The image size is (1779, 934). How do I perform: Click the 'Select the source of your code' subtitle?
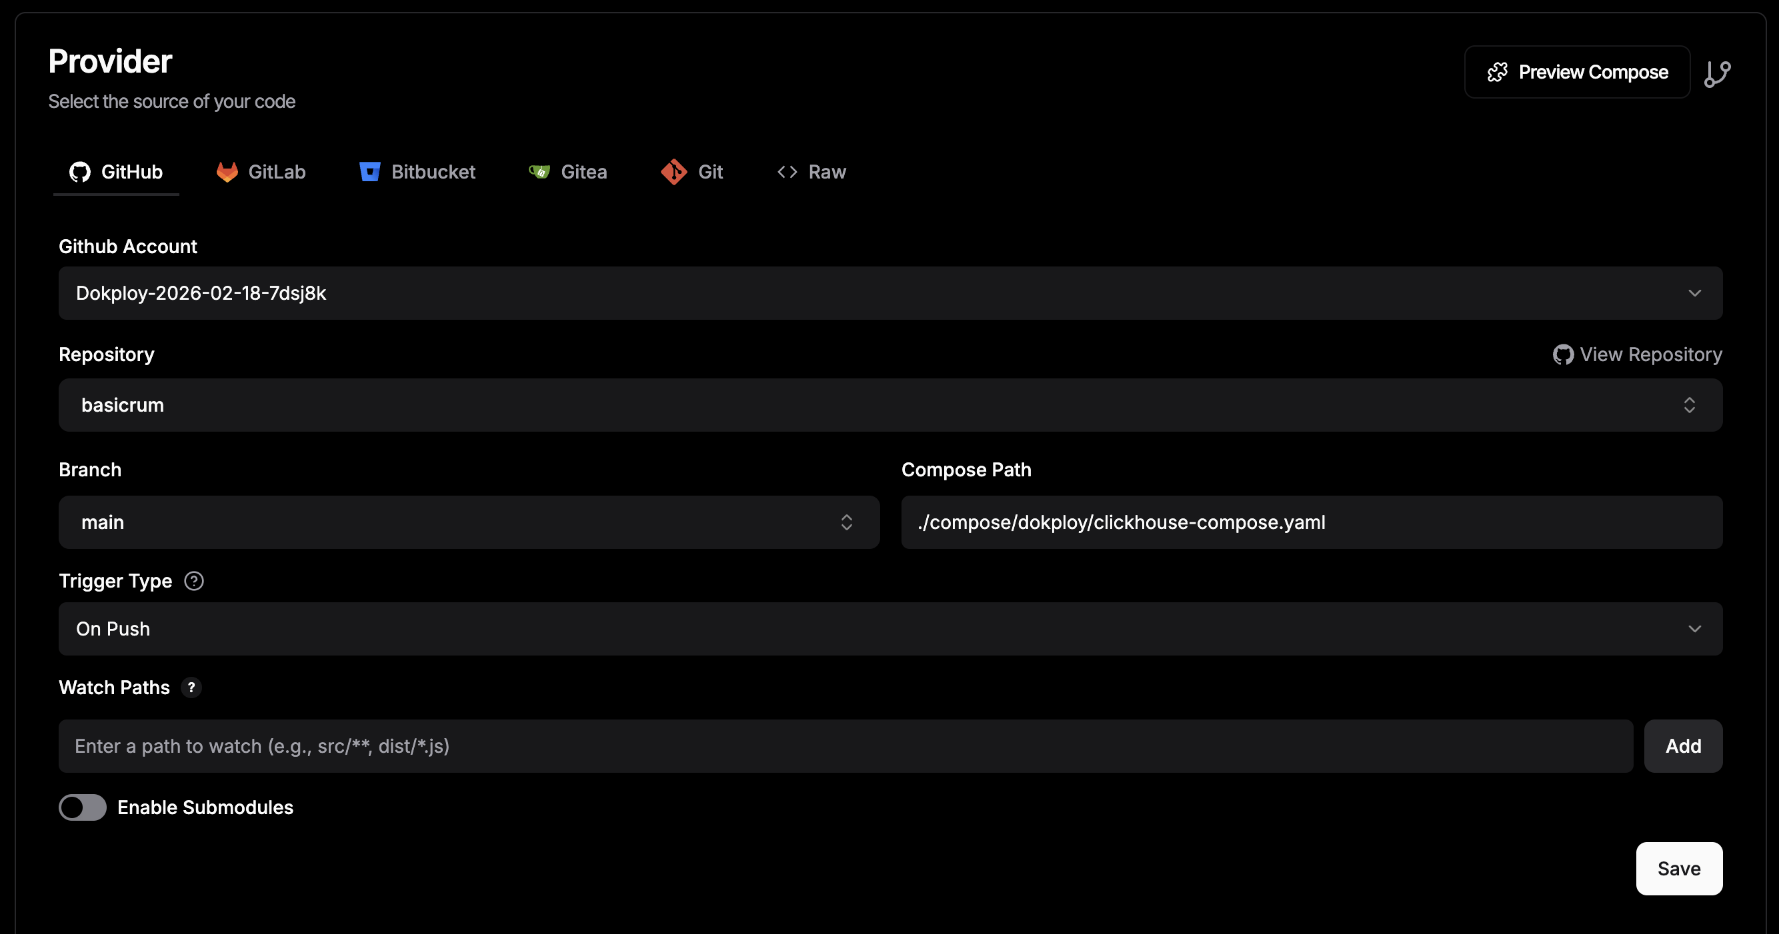(x=172, y=101)
